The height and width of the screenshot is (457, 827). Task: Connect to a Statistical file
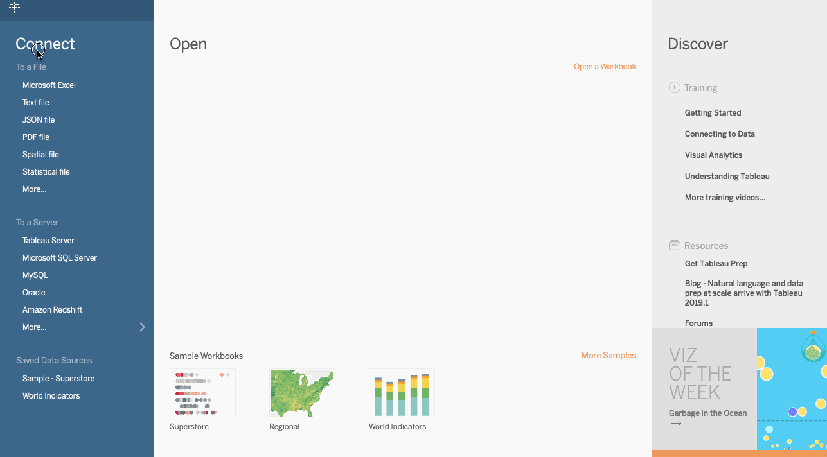point(46,171)
